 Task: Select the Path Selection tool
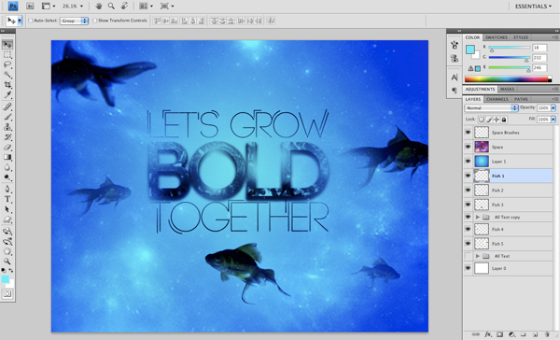point(7,209)
